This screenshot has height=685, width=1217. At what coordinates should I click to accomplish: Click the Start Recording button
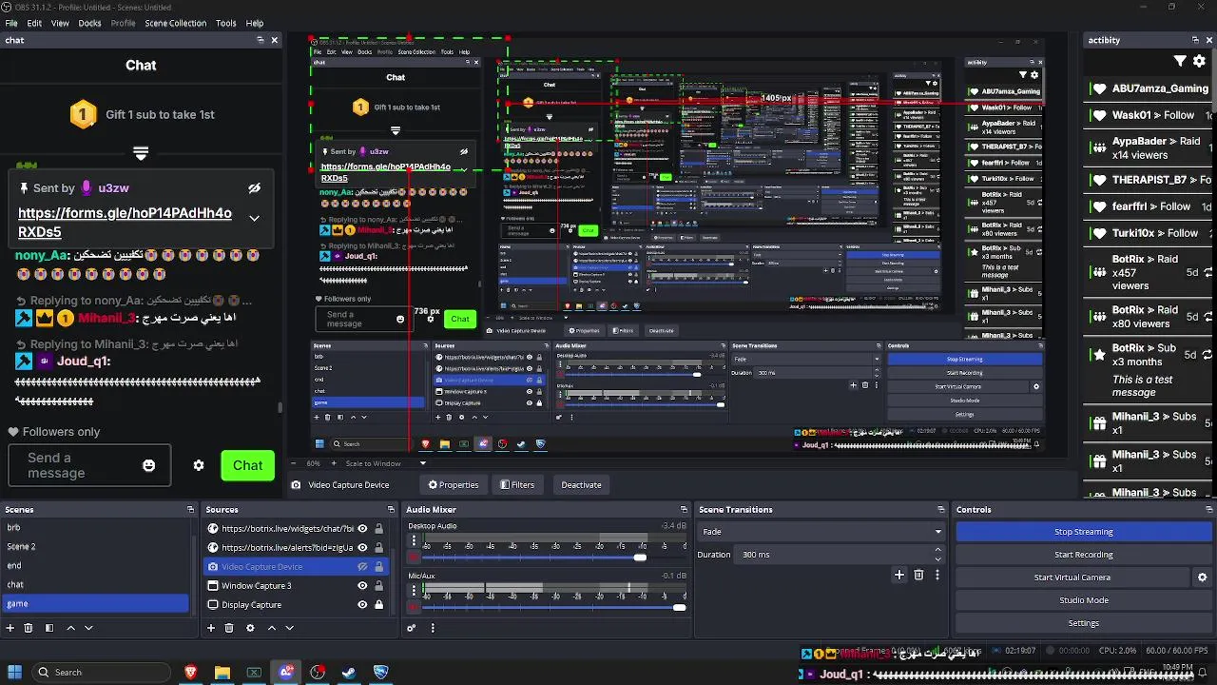coord(1083,555)
